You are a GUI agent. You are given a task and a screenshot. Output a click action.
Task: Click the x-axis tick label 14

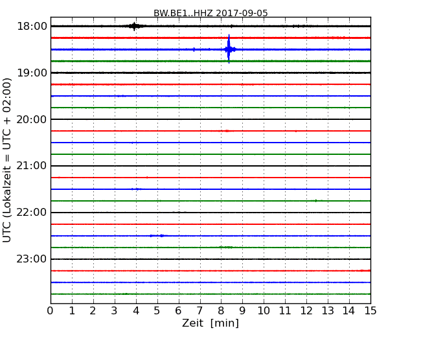[x=348, y=311]
